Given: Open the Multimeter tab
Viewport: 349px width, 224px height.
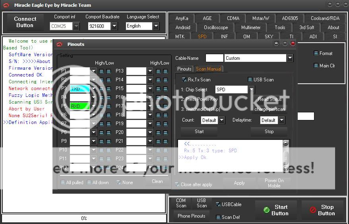Looking at the screenshot, I should click(x=251, y=28).
